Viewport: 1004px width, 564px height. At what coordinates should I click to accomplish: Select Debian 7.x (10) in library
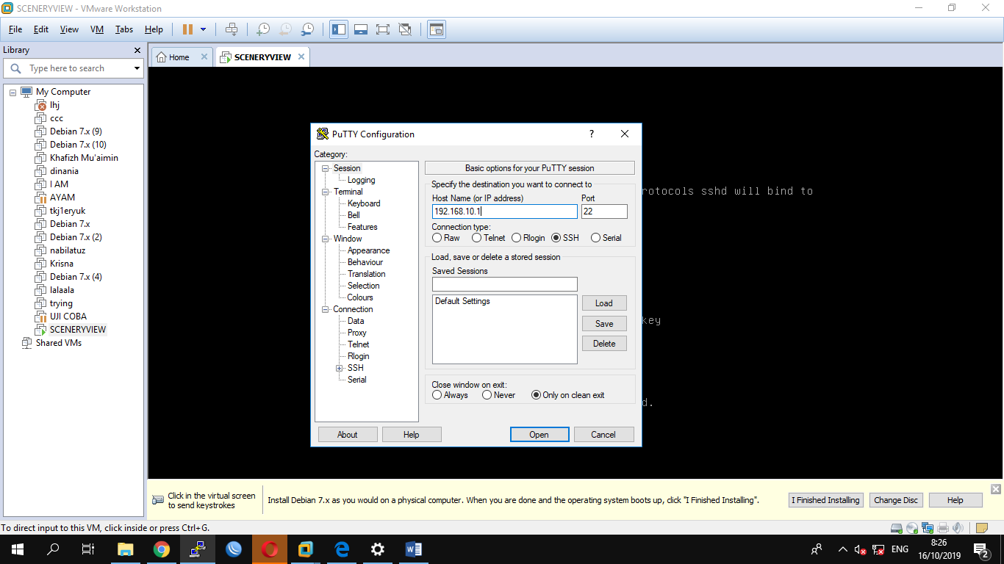[x=78, y=145]
